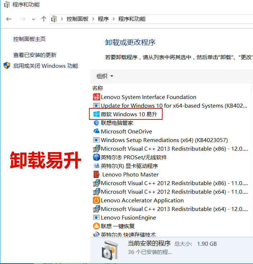The image size is (253, 264).
Task: Select 程序 in the breadcrumb path
Action: click(103, 19)
